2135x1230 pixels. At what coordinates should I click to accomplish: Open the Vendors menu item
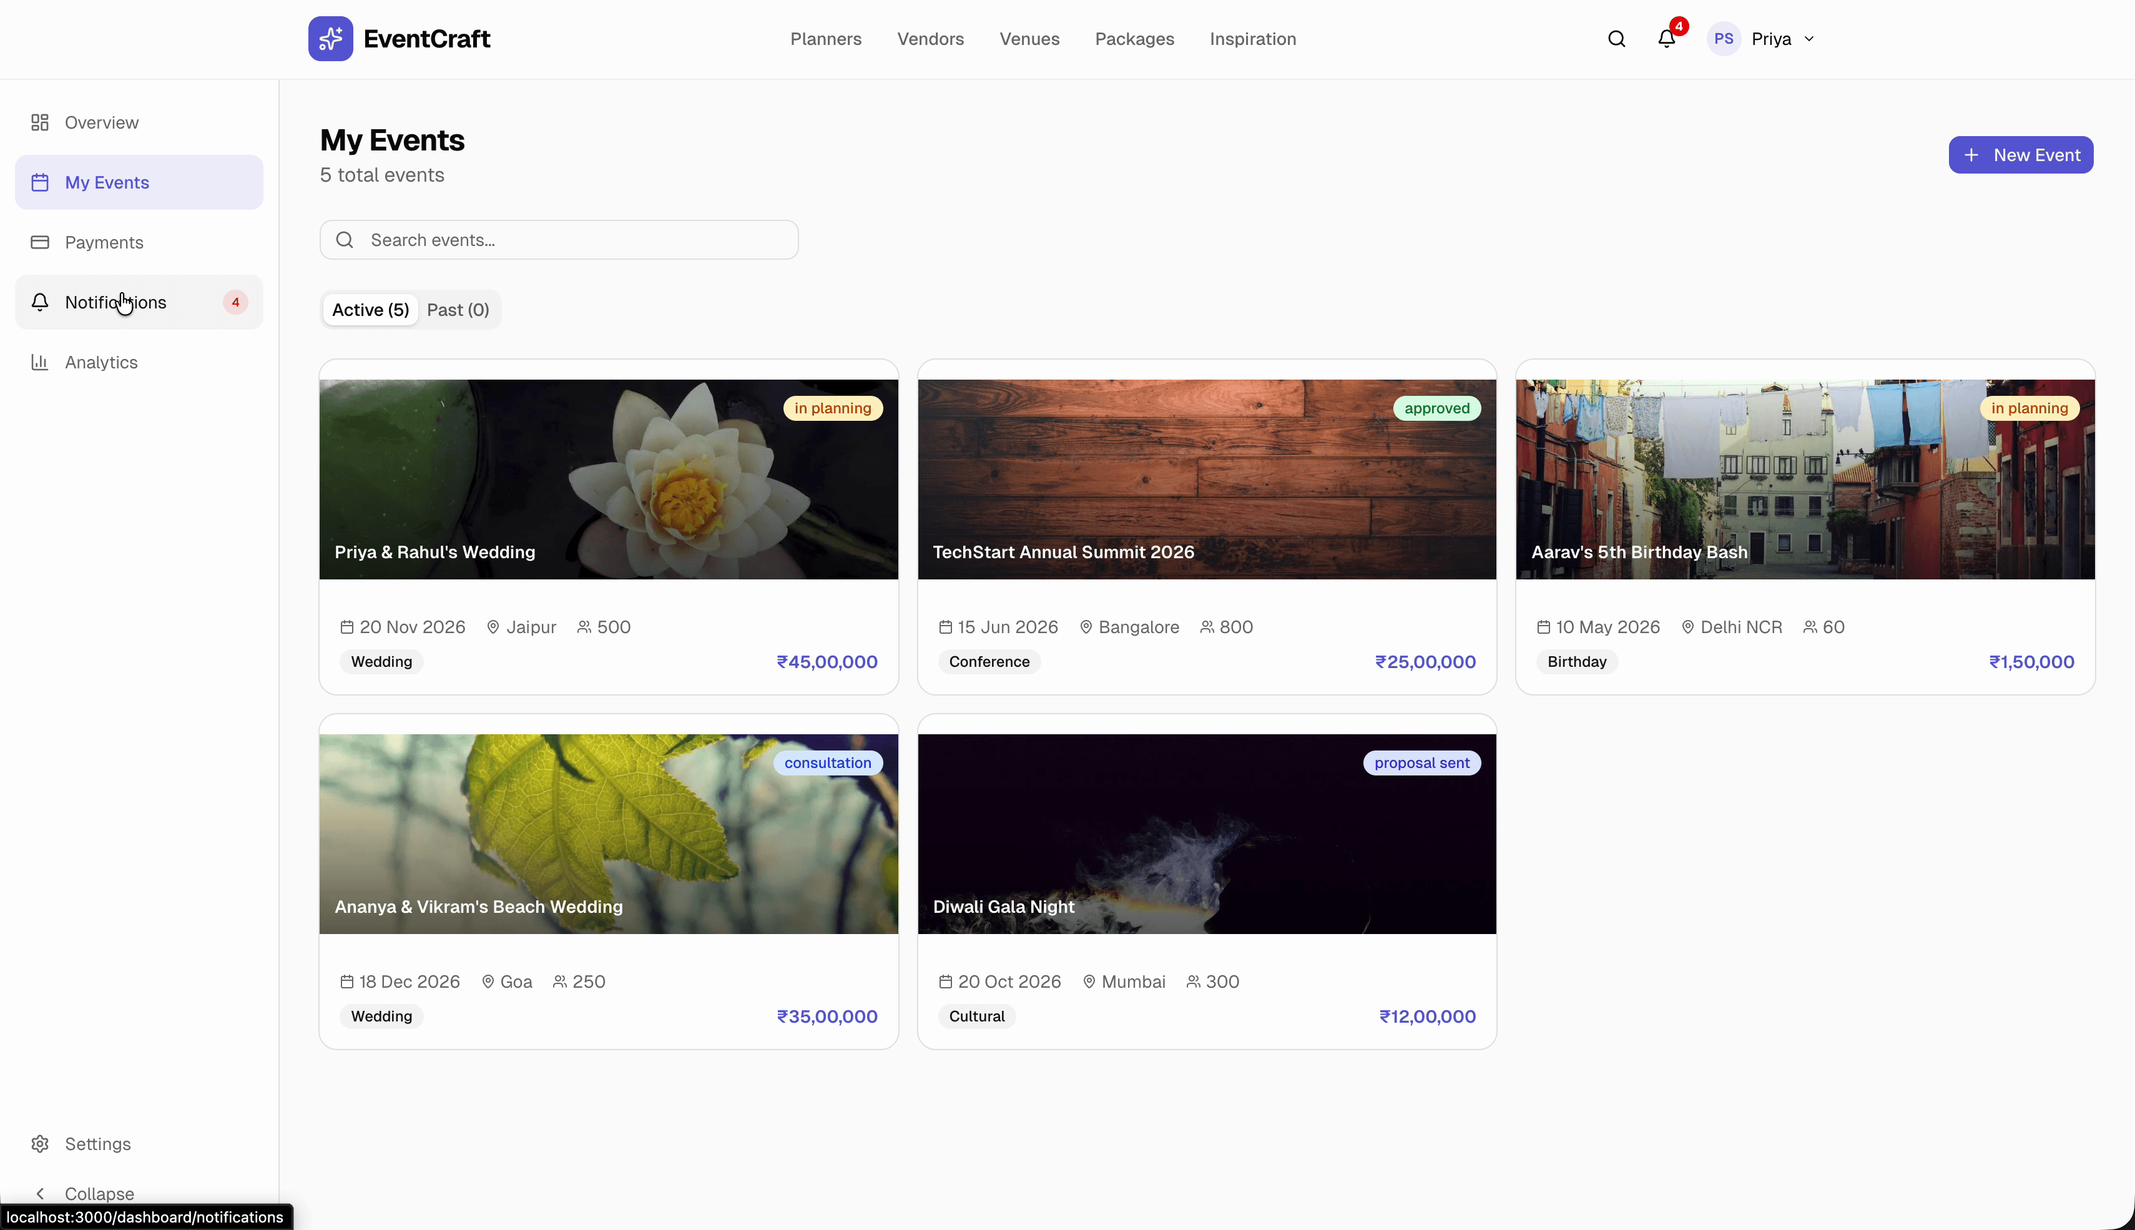coord(930,39)
